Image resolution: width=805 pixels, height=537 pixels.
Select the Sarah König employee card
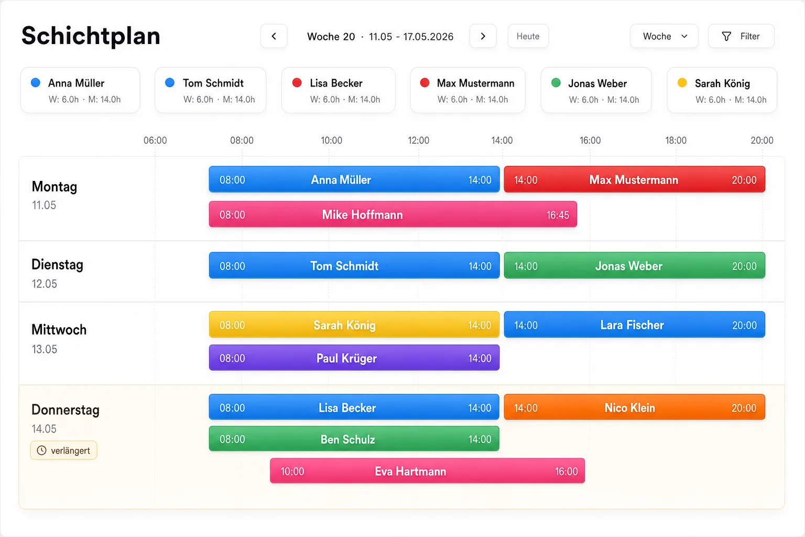(x=722, y=90)
